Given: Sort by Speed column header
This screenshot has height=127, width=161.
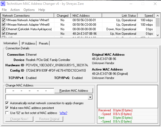Looking at the screenshot, I should [146, 16].
